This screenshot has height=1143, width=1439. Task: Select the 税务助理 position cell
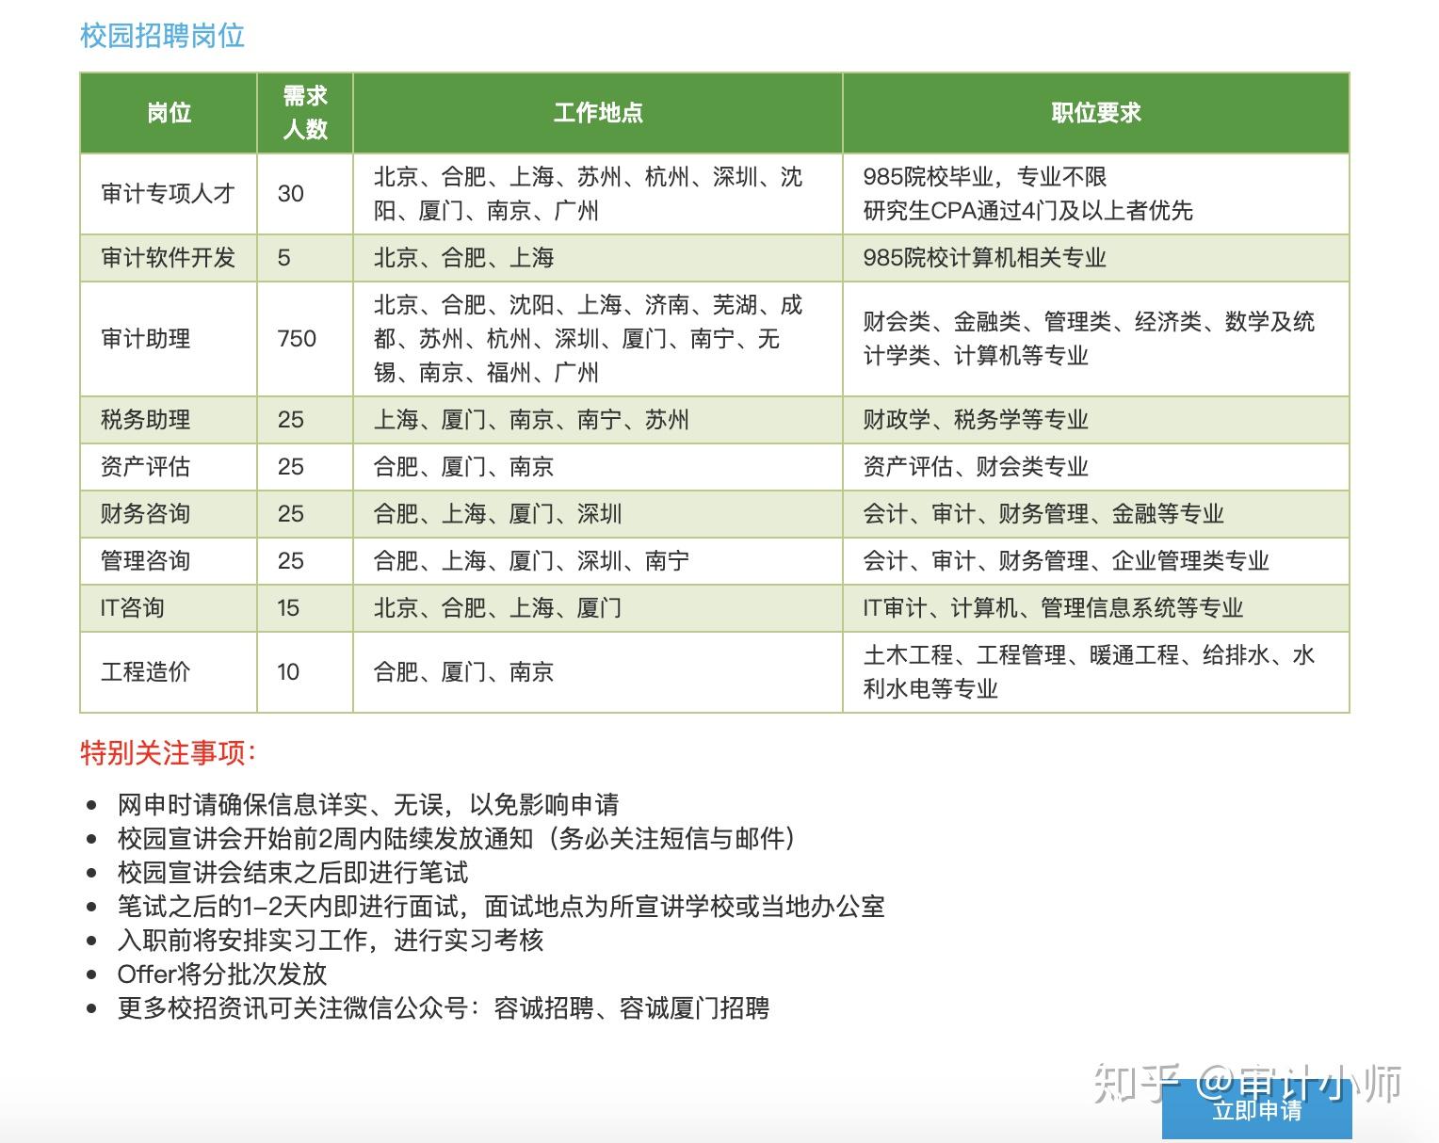tap(169, 420)
